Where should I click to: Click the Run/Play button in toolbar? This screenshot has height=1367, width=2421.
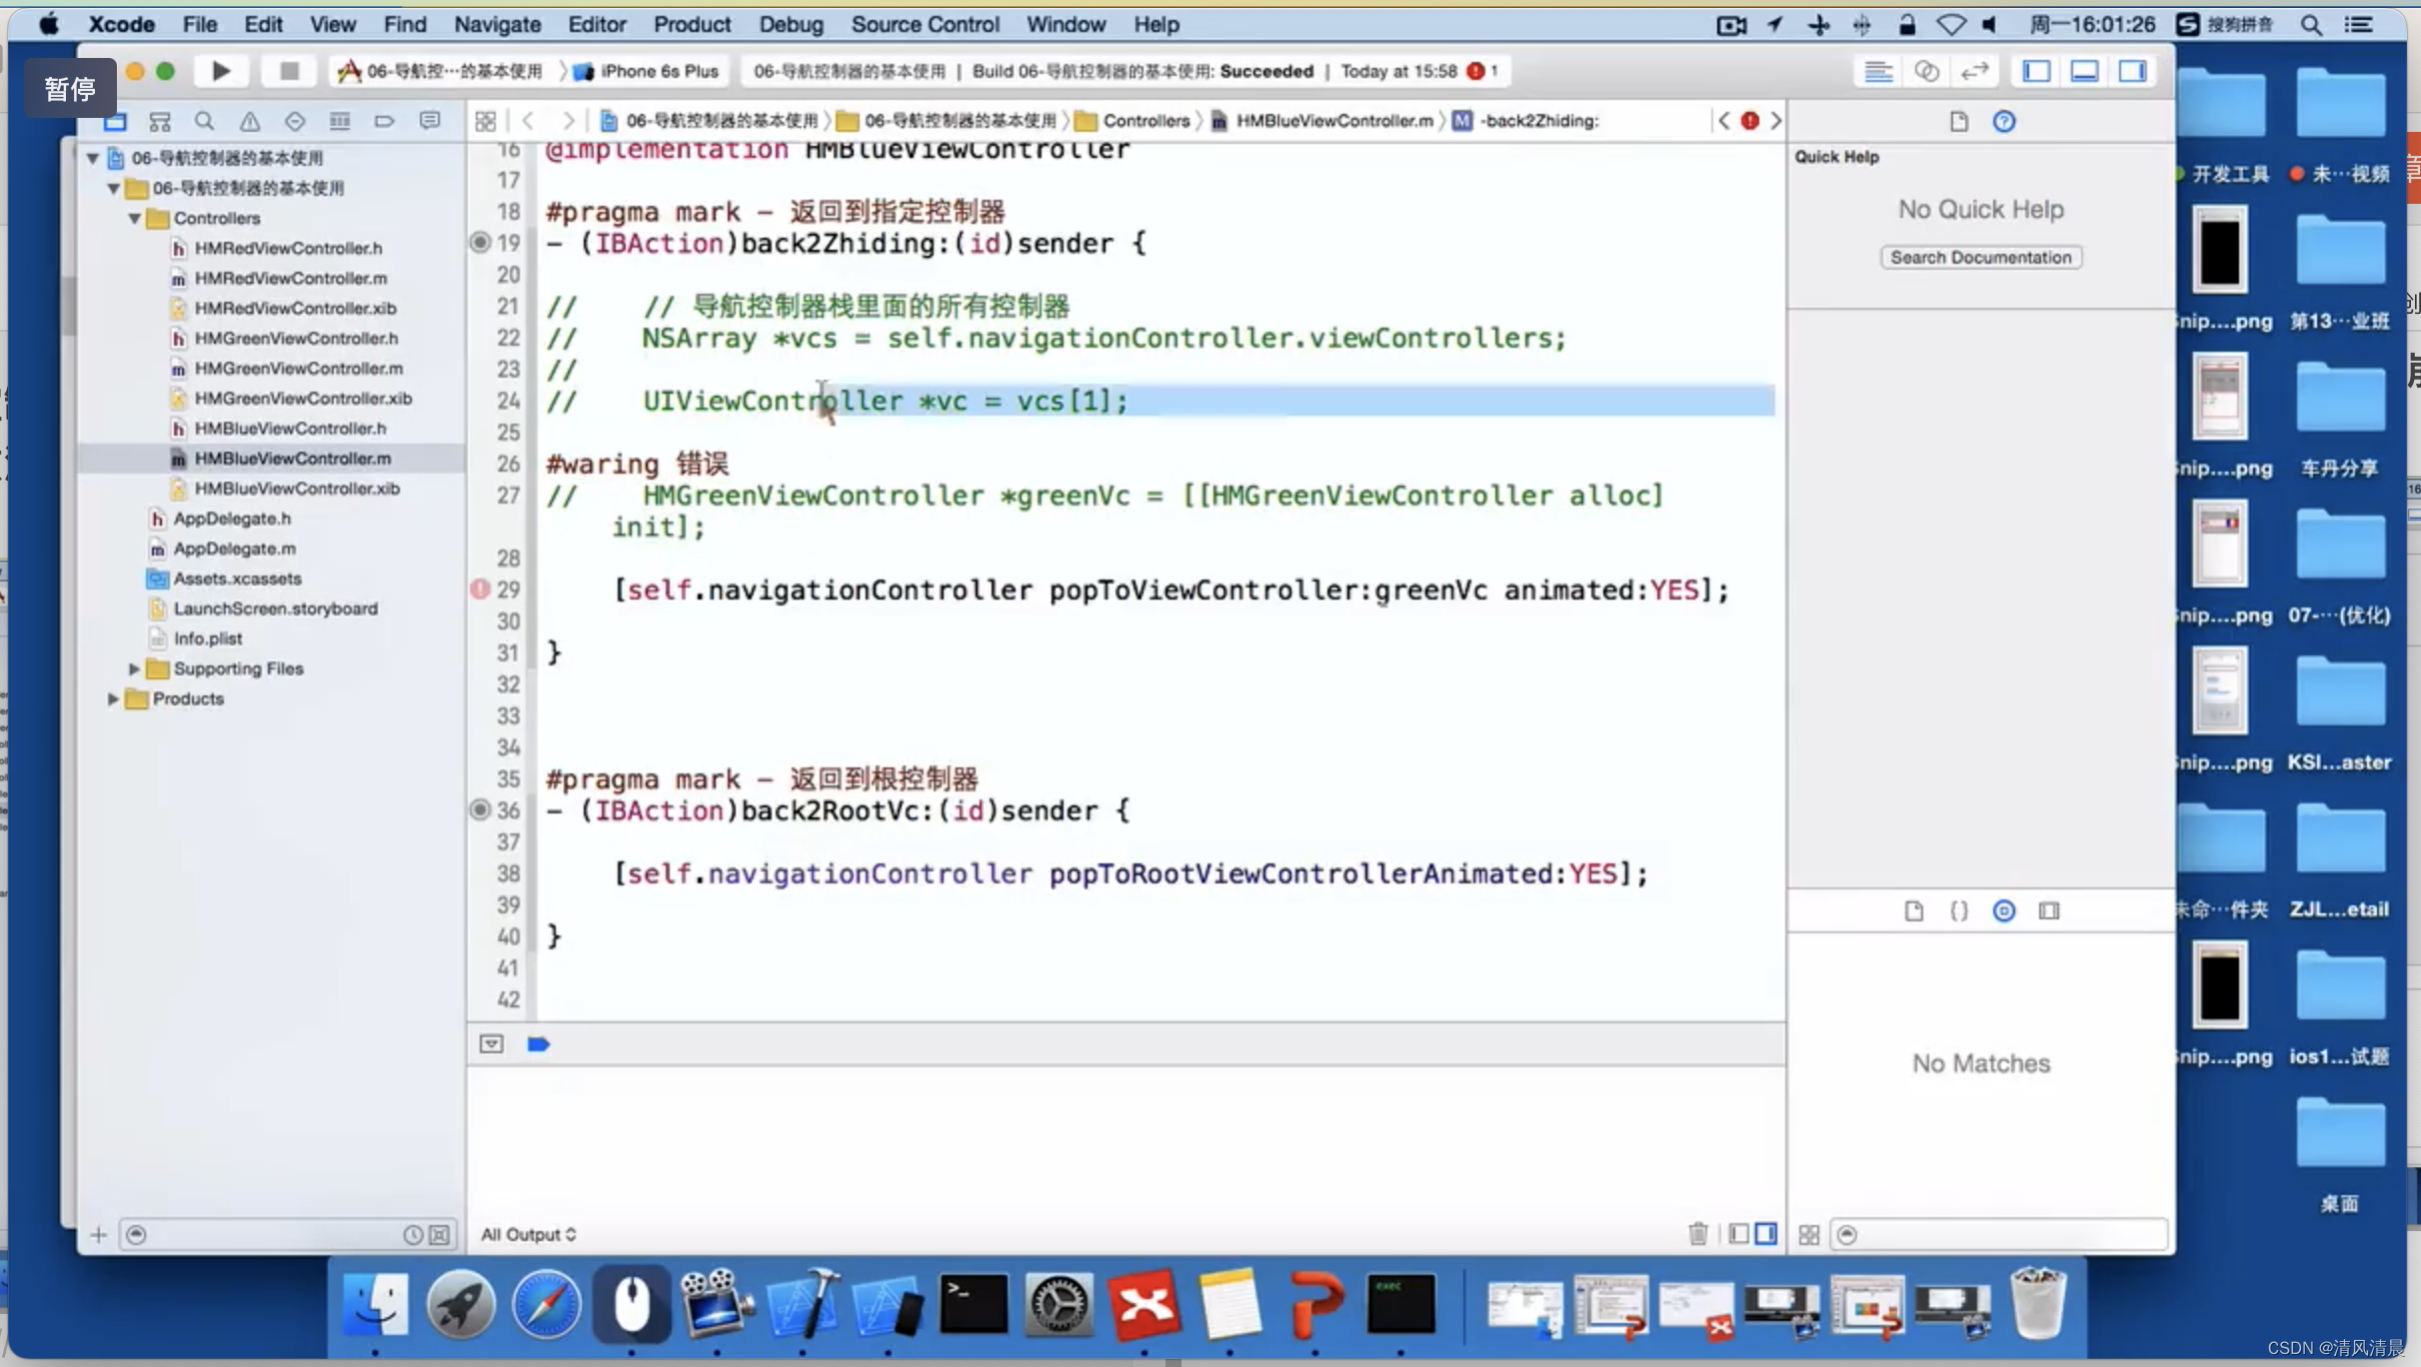221,70
